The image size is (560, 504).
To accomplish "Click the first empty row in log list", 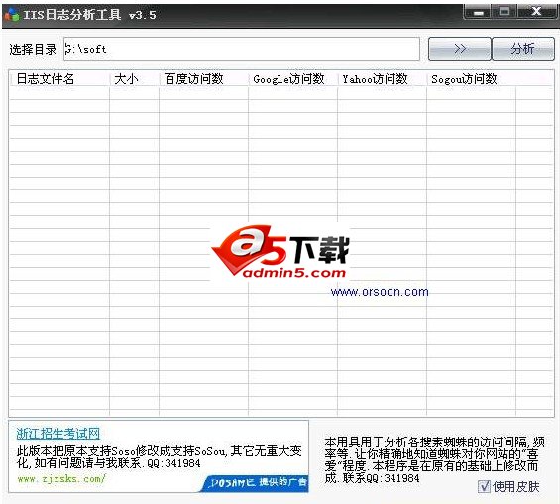I will (x=281, y=93).
